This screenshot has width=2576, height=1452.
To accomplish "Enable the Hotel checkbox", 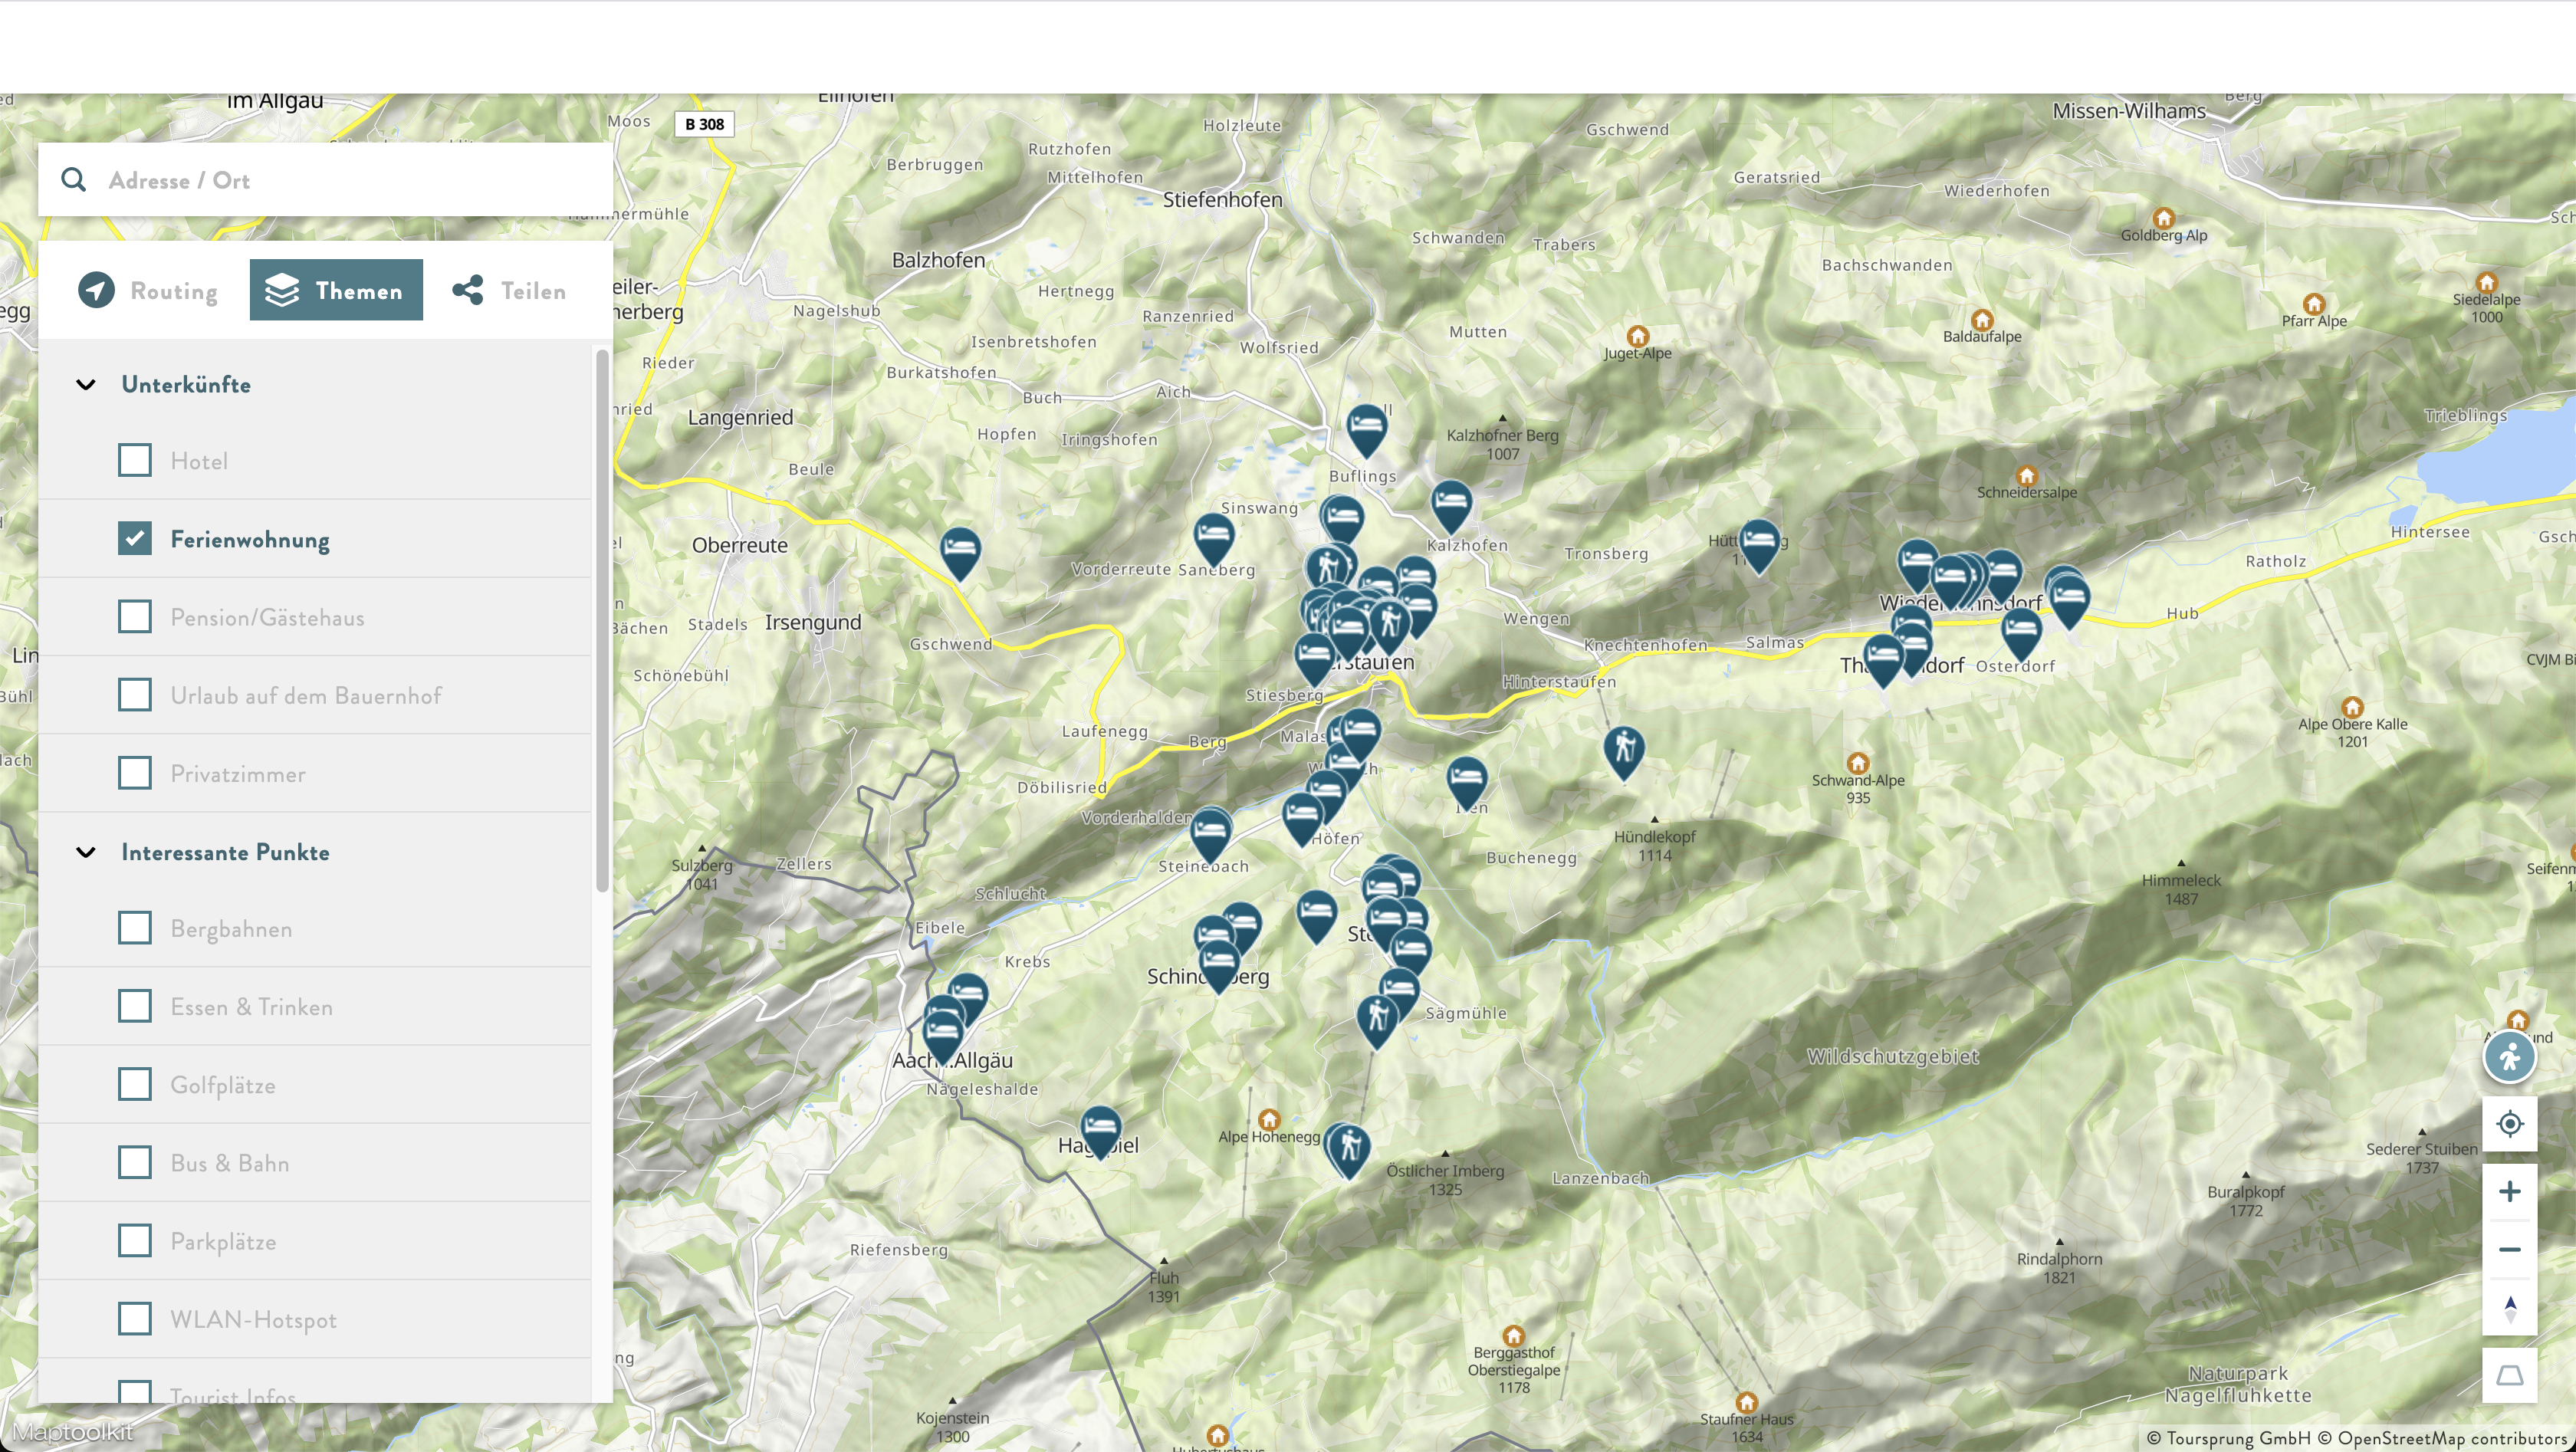I will (135, 460).
